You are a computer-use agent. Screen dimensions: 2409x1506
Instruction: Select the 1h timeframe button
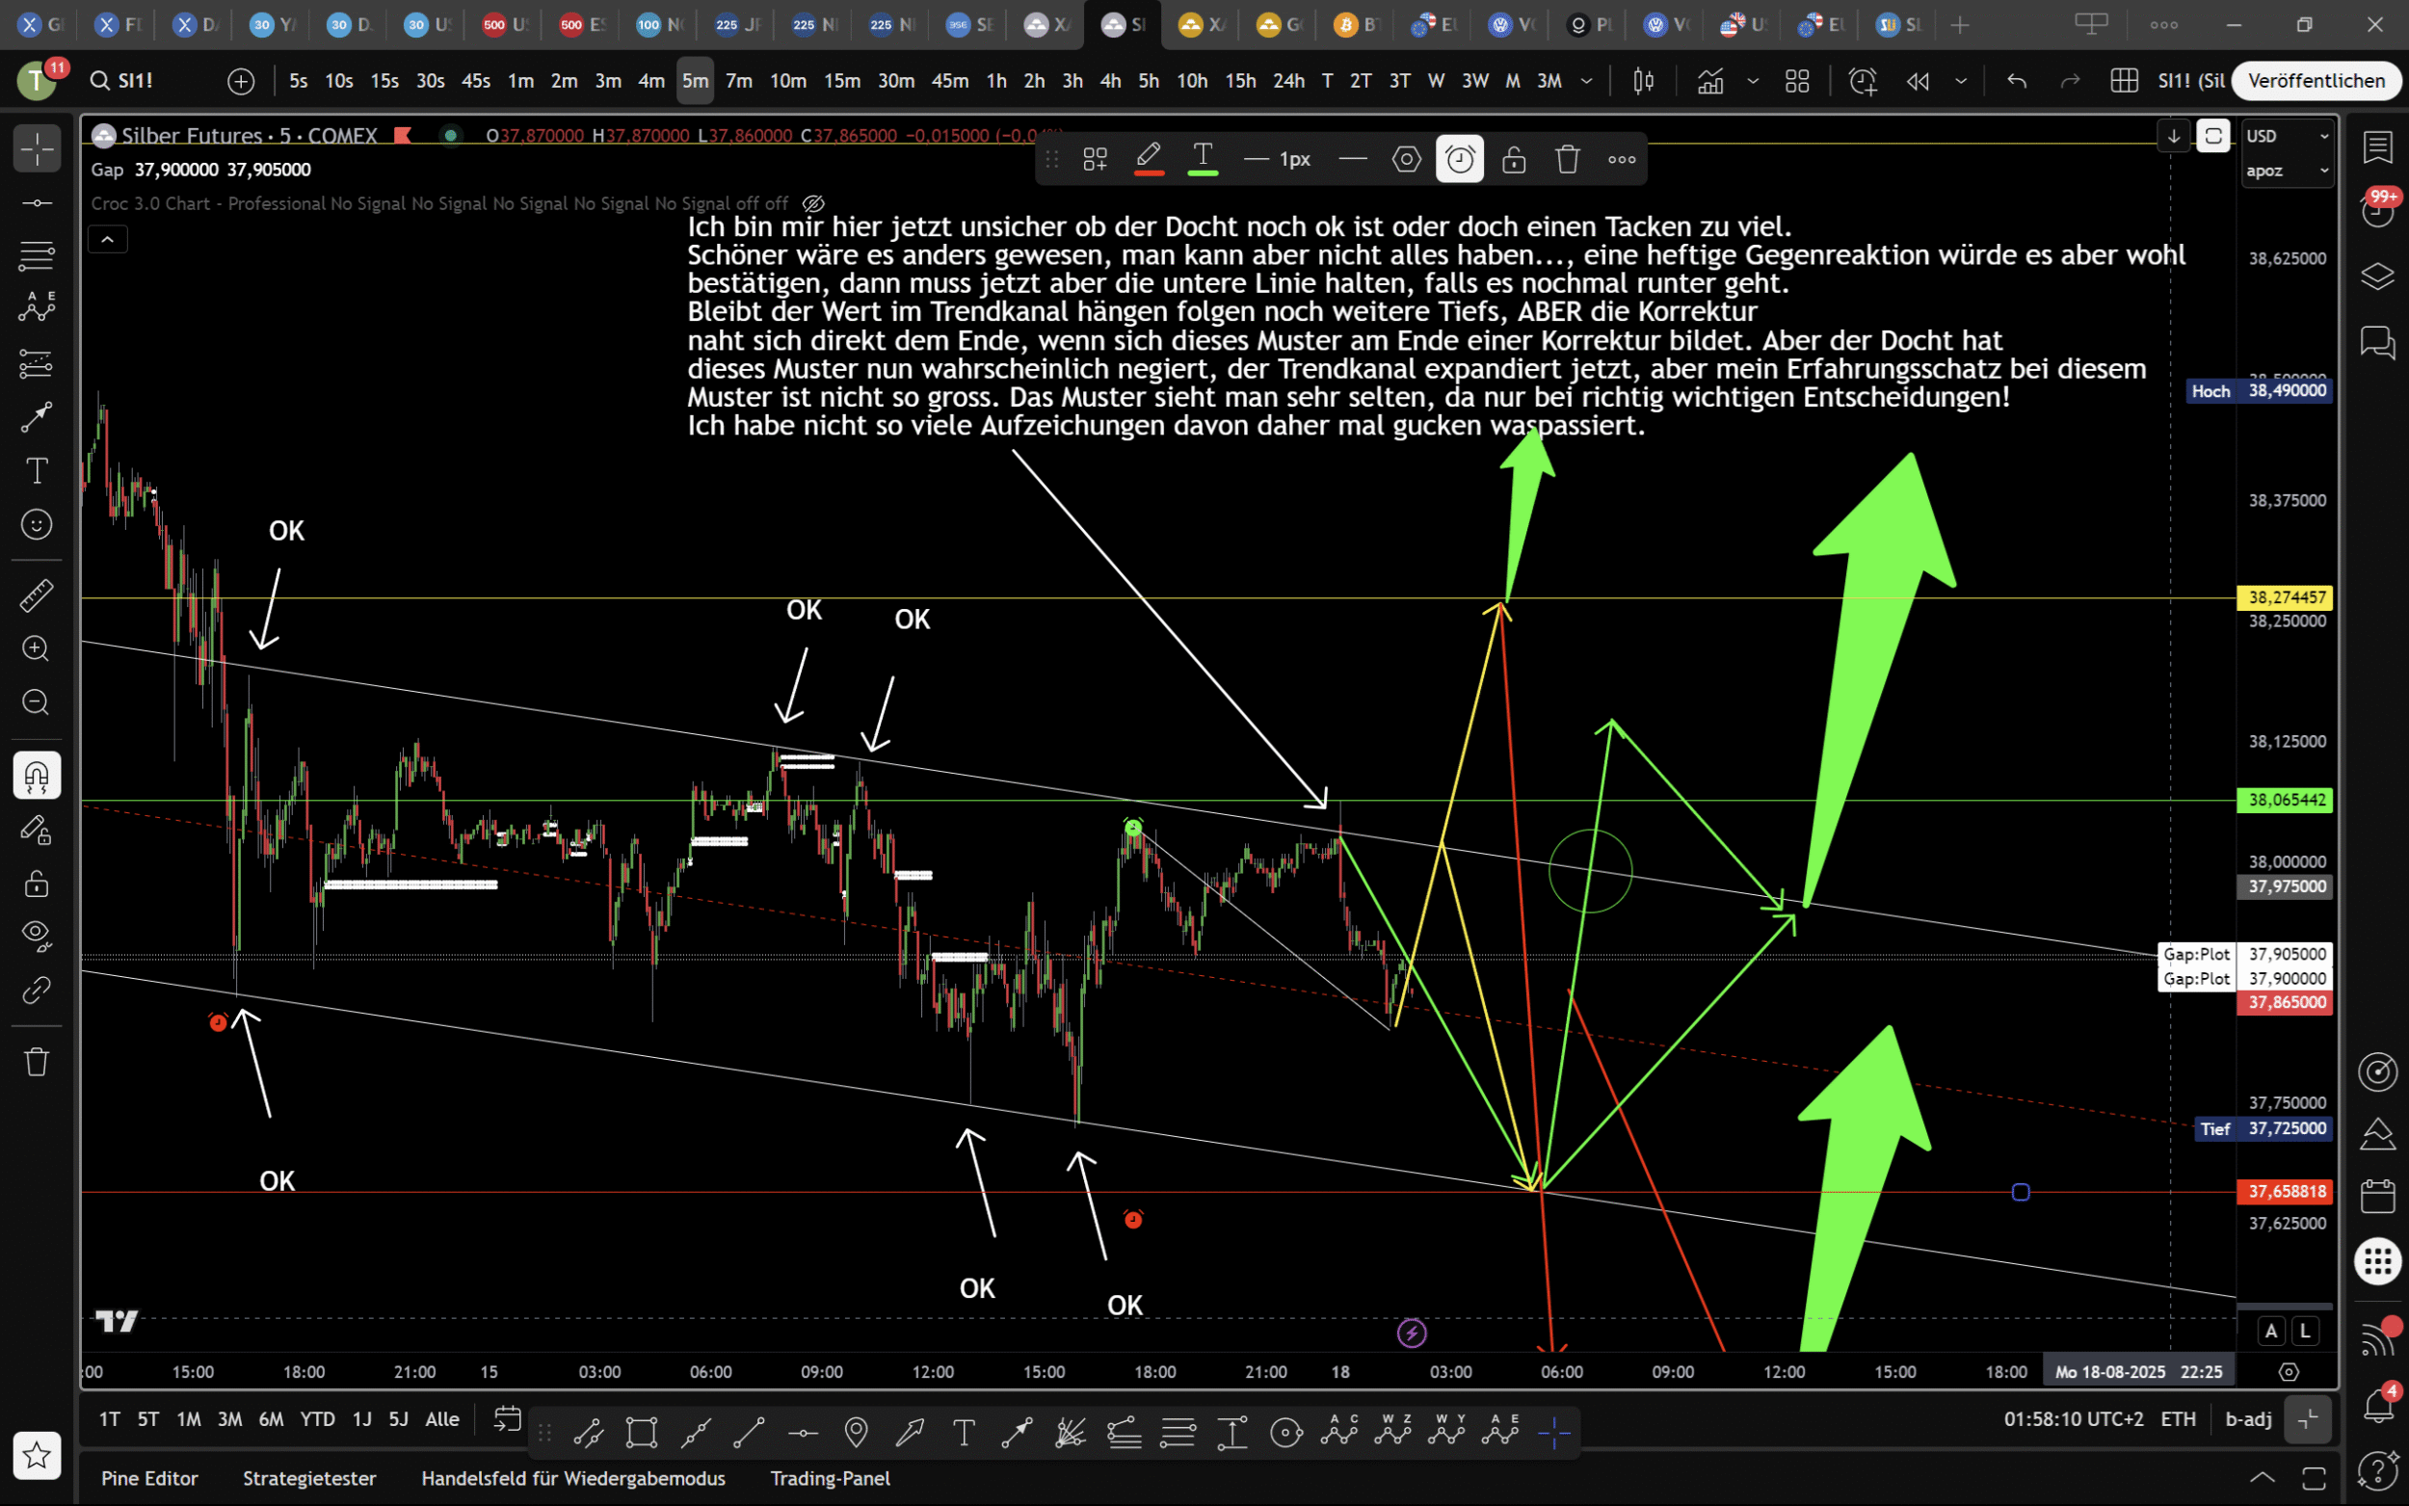click(x=995, y=81)
